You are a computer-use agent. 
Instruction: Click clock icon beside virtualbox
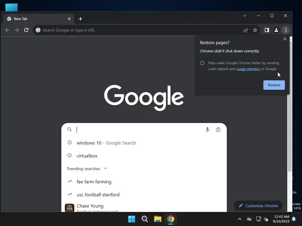pos(70,155)
